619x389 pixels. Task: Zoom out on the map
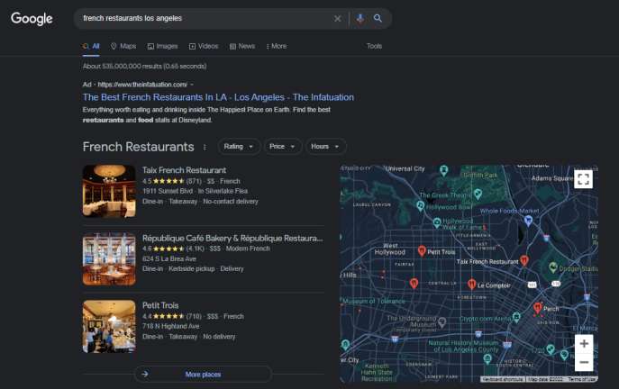click(584, 362)
